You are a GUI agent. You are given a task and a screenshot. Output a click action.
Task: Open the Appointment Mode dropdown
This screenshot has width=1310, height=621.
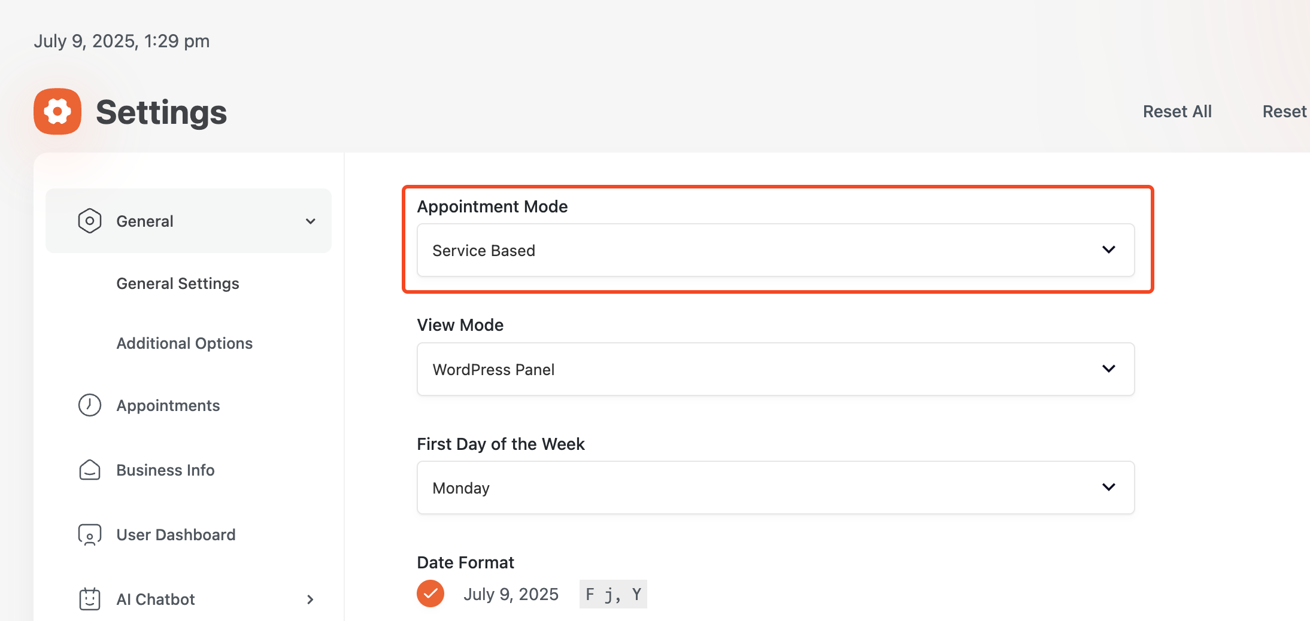coord(775,250)
